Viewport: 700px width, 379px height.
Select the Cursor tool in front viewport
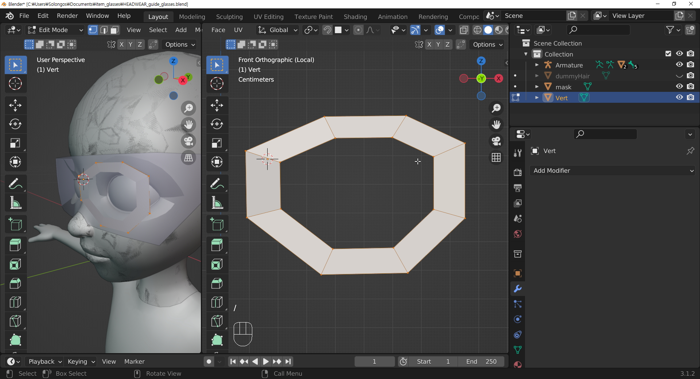217,83
